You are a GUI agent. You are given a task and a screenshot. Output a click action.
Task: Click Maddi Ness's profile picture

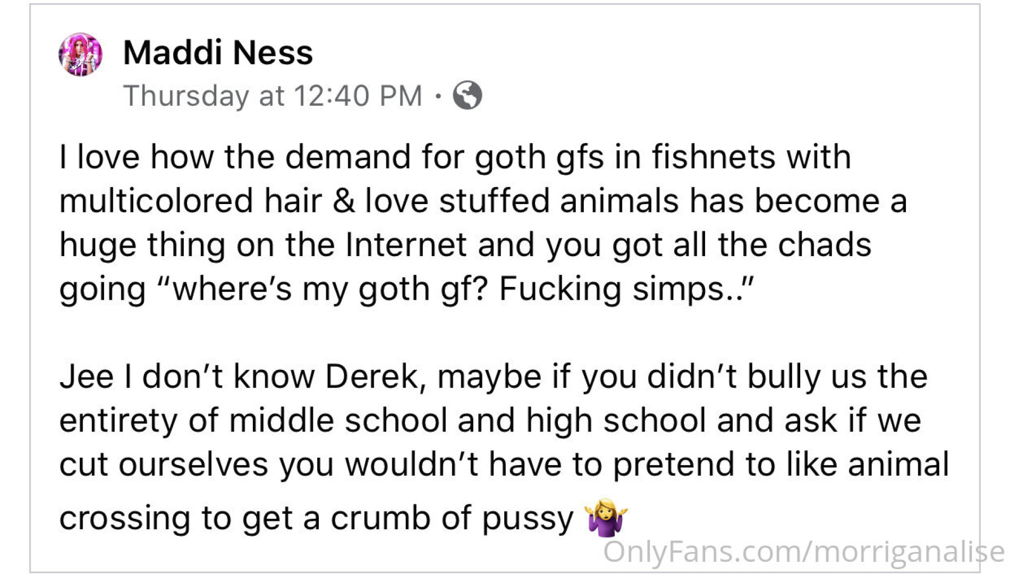pyautogui.click(x=80, y=55)
